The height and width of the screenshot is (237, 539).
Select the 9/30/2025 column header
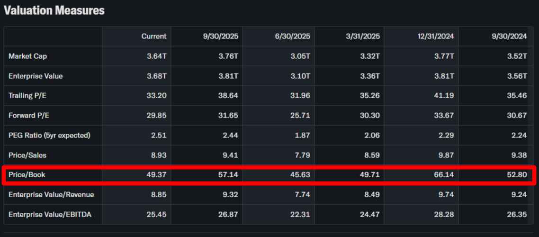[220, 36]
